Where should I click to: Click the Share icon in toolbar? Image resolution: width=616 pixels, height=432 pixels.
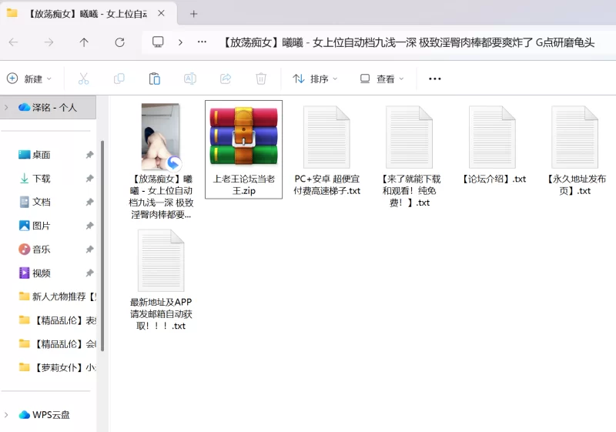[226, 79]
